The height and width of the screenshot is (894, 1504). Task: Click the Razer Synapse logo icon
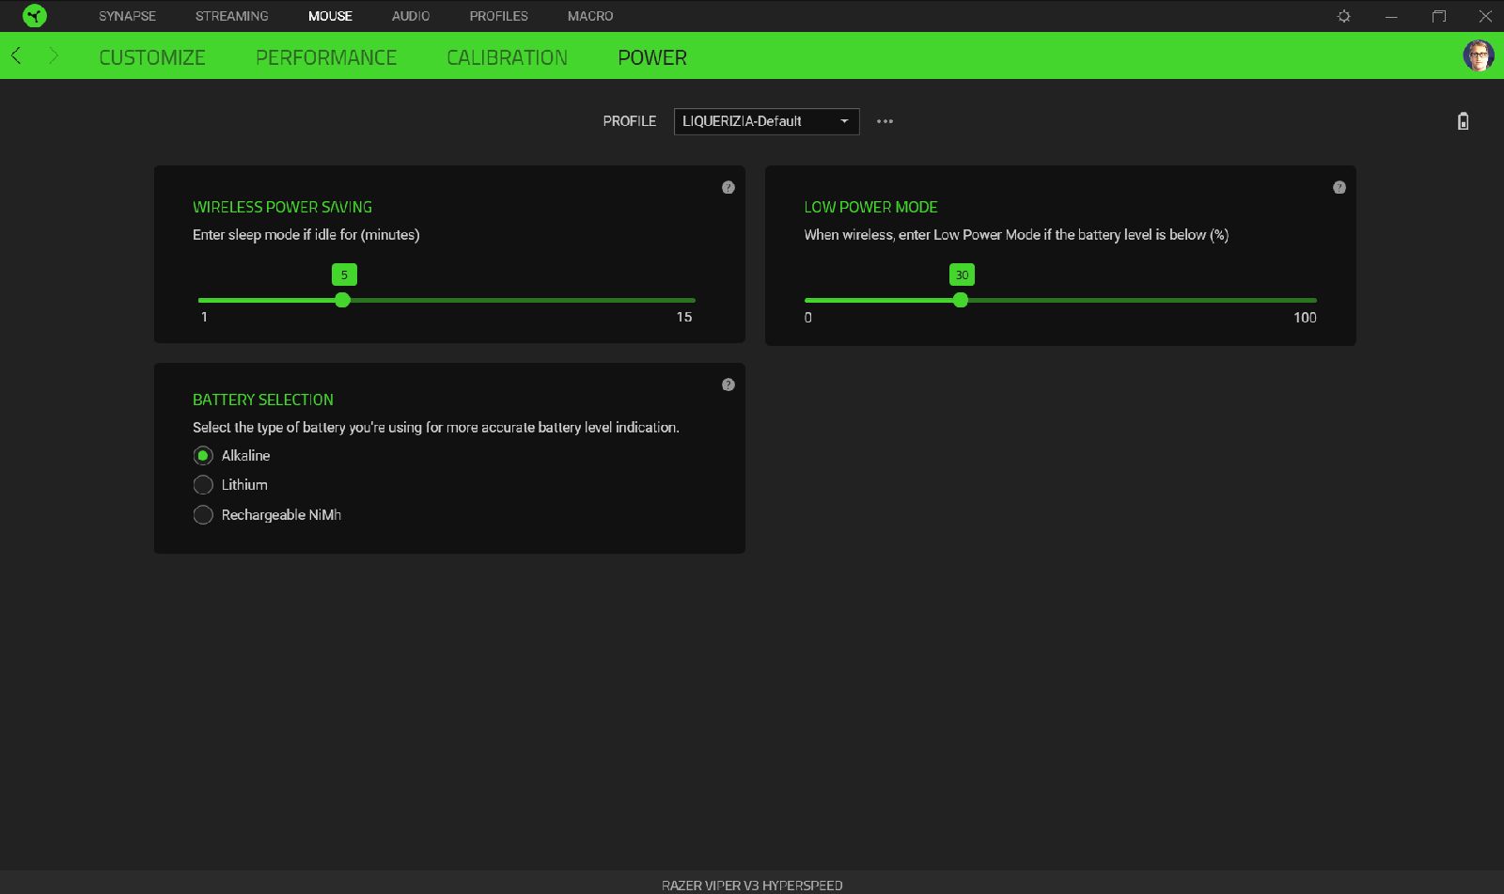coord(34,16)
